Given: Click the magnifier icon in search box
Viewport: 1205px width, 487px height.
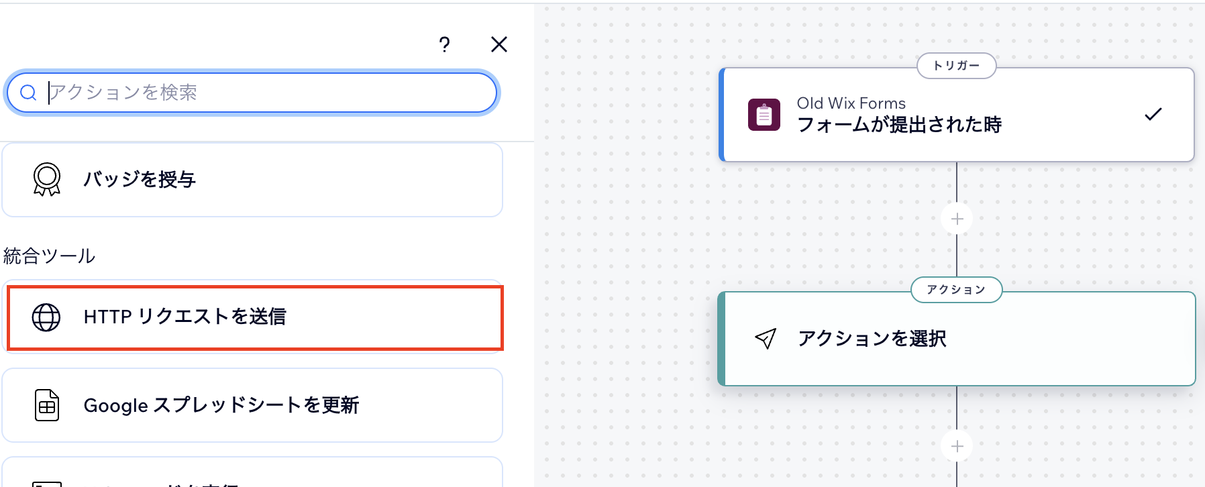Looking at the screenshot, I should (x=28, y=93).
